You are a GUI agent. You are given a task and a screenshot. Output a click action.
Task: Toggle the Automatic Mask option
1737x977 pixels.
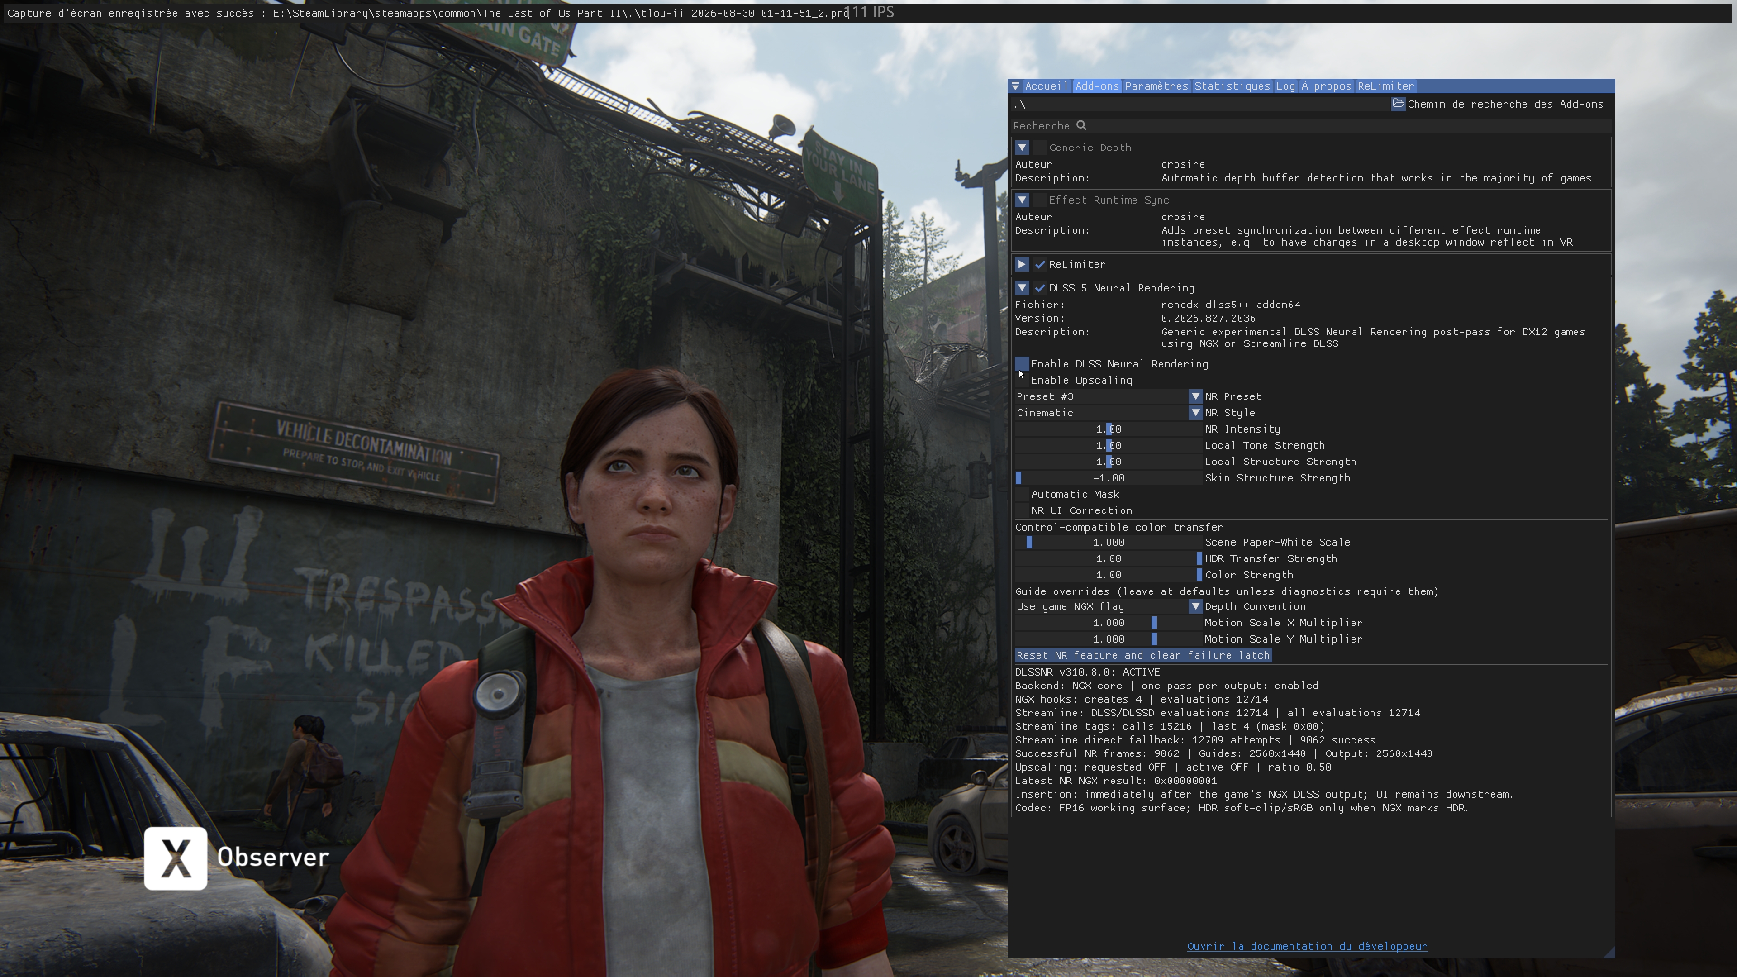1022,494
